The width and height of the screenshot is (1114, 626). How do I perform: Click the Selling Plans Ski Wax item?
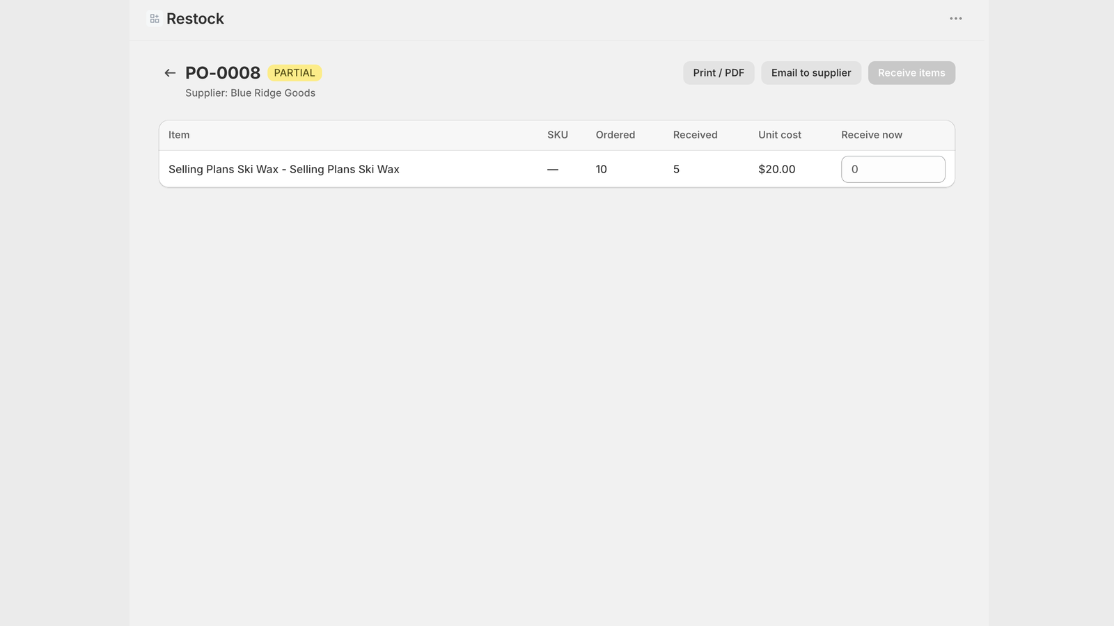[x=284, y=169]
